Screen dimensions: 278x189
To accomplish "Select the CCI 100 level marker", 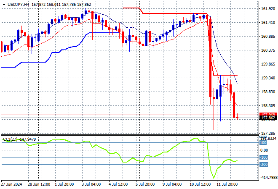I will point(263,143).
